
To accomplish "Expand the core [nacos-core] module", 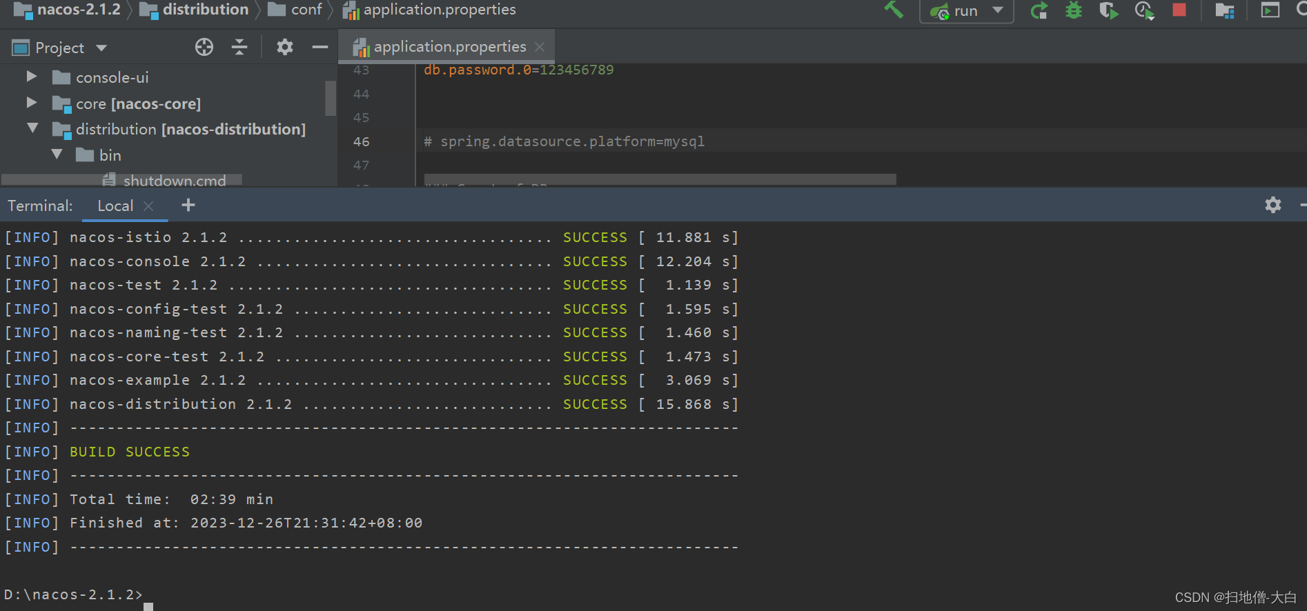I will click(32, 103).
